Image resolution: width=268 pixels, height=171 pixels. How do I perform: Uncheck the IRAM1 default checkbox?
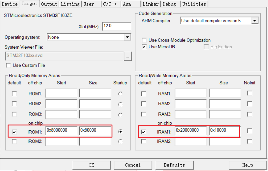tap(143, 131)
